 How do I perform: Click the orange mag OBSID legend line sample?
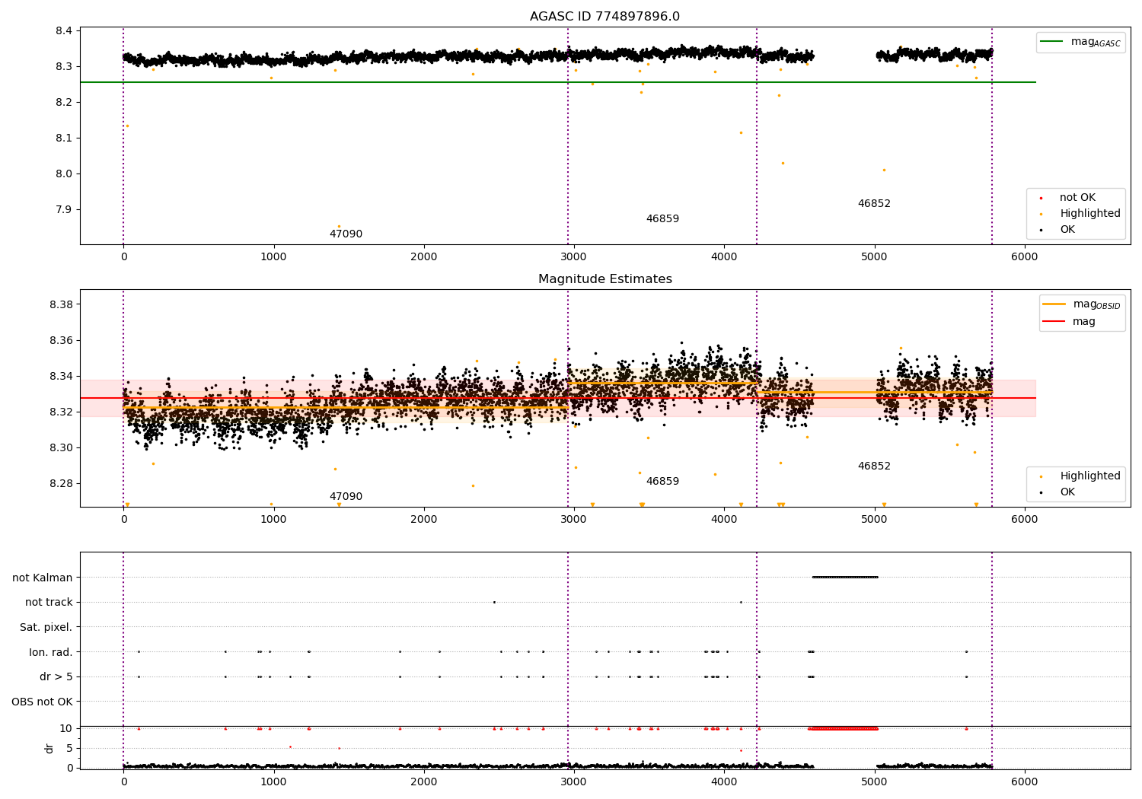pyautogui.click(x=1054, y=304)
